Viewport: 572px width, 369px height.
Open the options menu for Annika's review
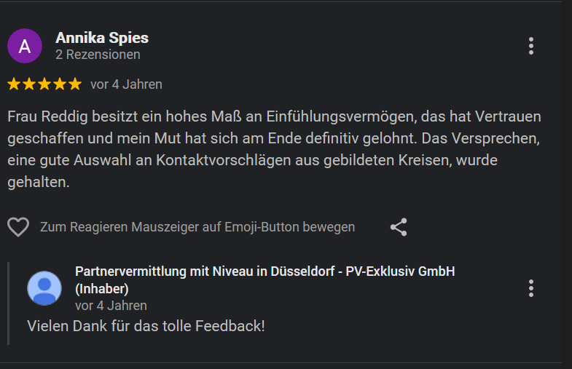531,46
